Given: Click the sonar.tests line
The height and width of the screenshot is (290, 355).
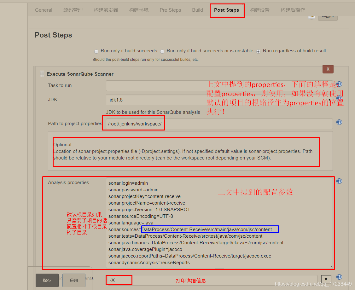Looking at the screenshot, I should coord(185,236).
